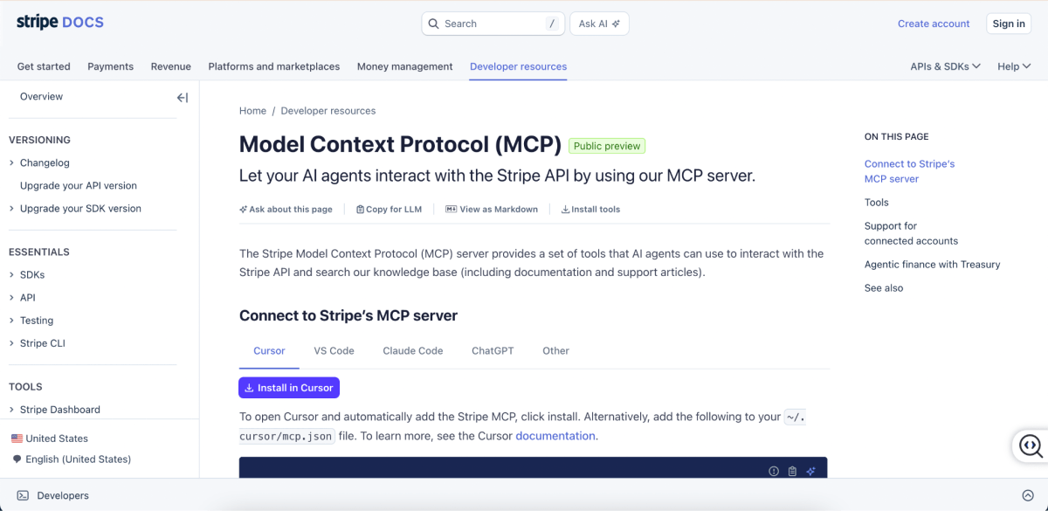Click the Ask about this page sparkle icon
The image size is (1048, 511).
[244, 210]
